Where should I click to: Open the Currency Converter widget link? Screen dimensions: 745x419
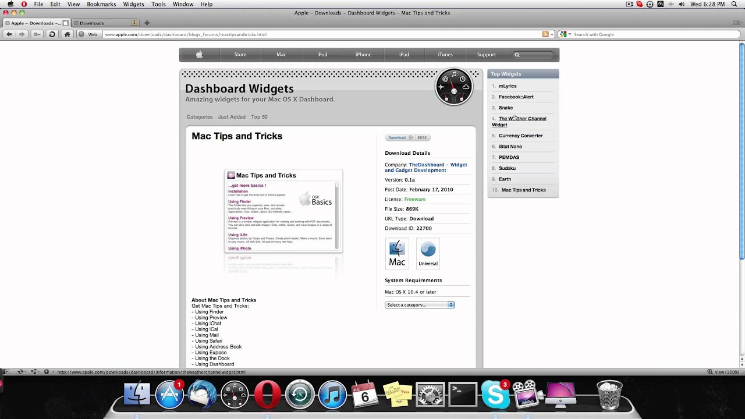pyautogui.click(x=521, y=136)
